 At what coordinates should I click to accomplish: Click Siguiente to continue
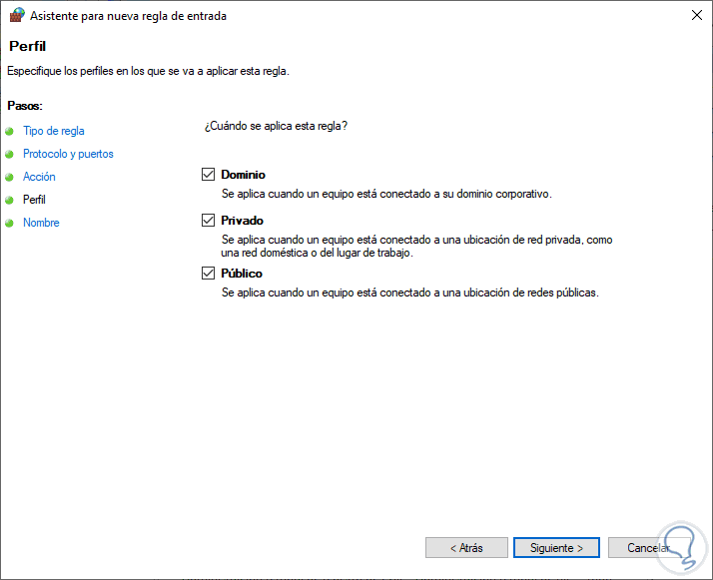pyautogui.click(x=555, y=548)
